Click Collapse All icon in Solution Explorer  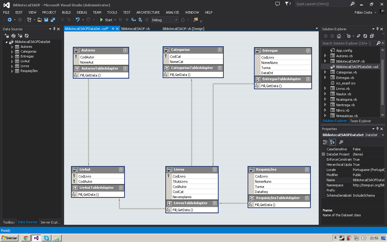[x=372, y=36]
